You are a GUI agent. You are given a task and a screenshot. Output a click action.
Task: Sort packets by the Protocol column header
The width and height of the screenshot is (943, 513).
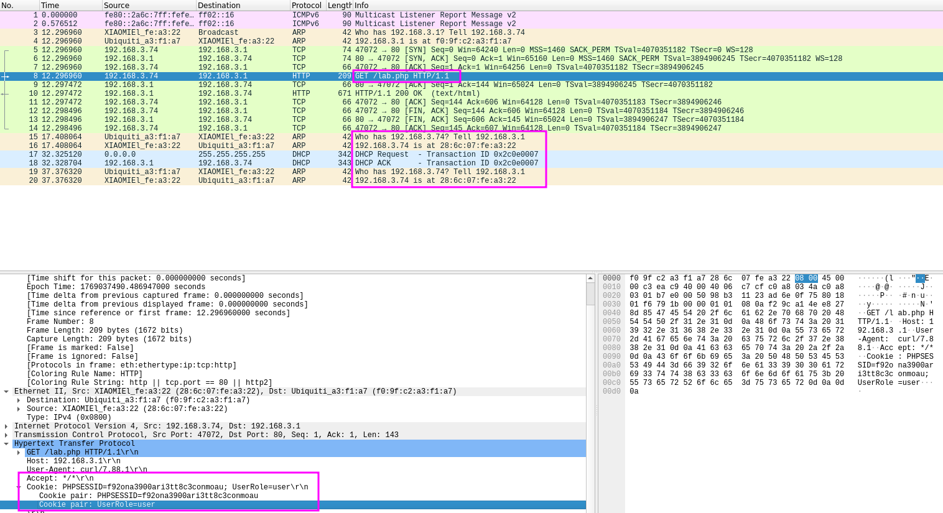coord(306,5)
